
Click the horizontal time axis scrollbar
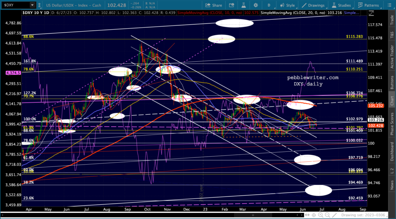click(152, 215)
